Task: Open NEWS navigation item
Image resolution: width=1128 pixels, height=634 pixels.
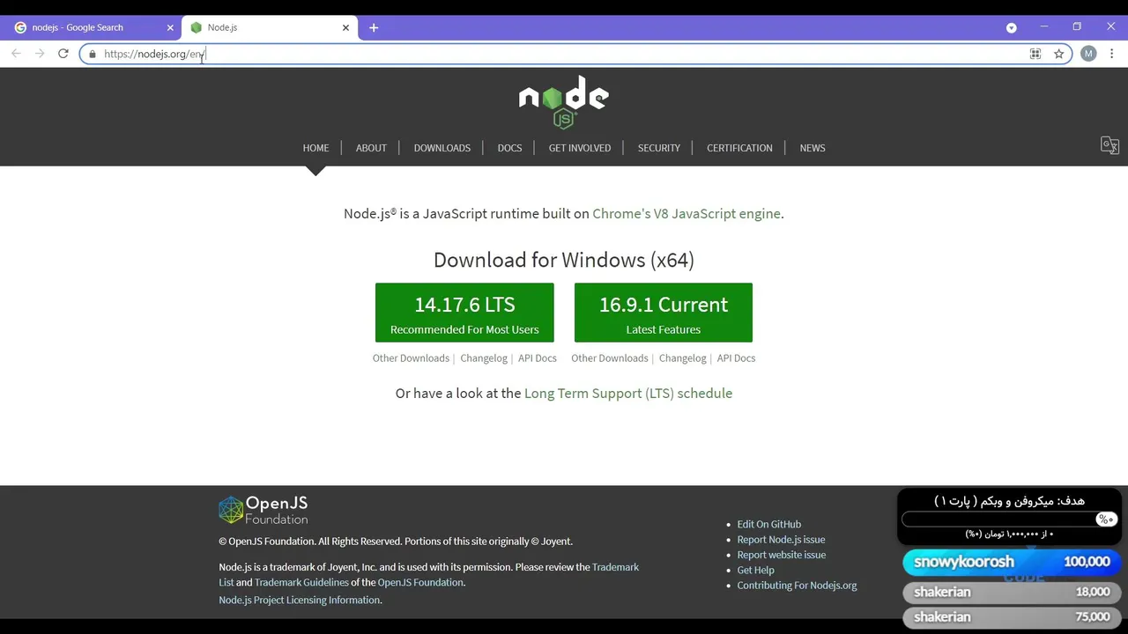Action: click(x=813, y=148)
